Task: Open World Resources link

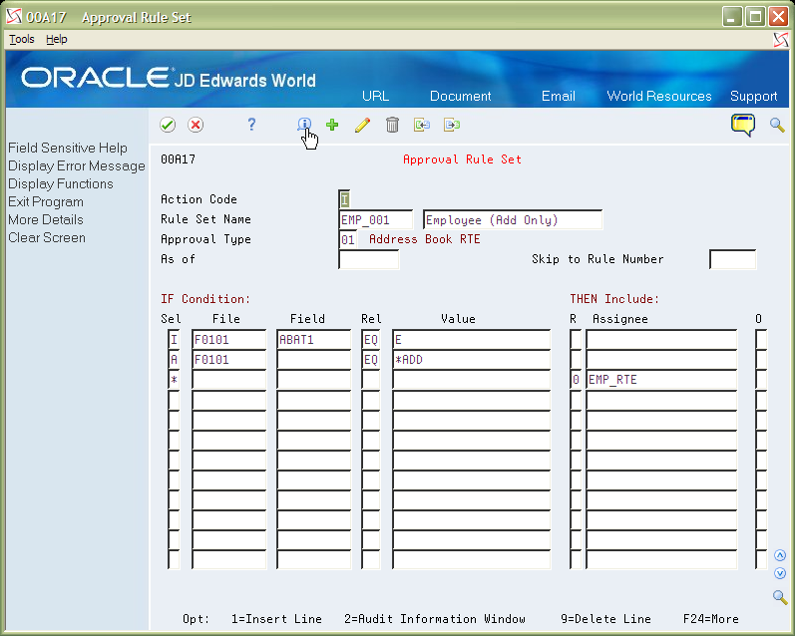Action: (659, 96)
